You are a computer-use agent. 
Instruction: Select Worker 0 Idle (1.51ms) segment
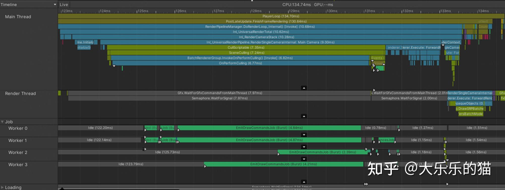(477, 128)
